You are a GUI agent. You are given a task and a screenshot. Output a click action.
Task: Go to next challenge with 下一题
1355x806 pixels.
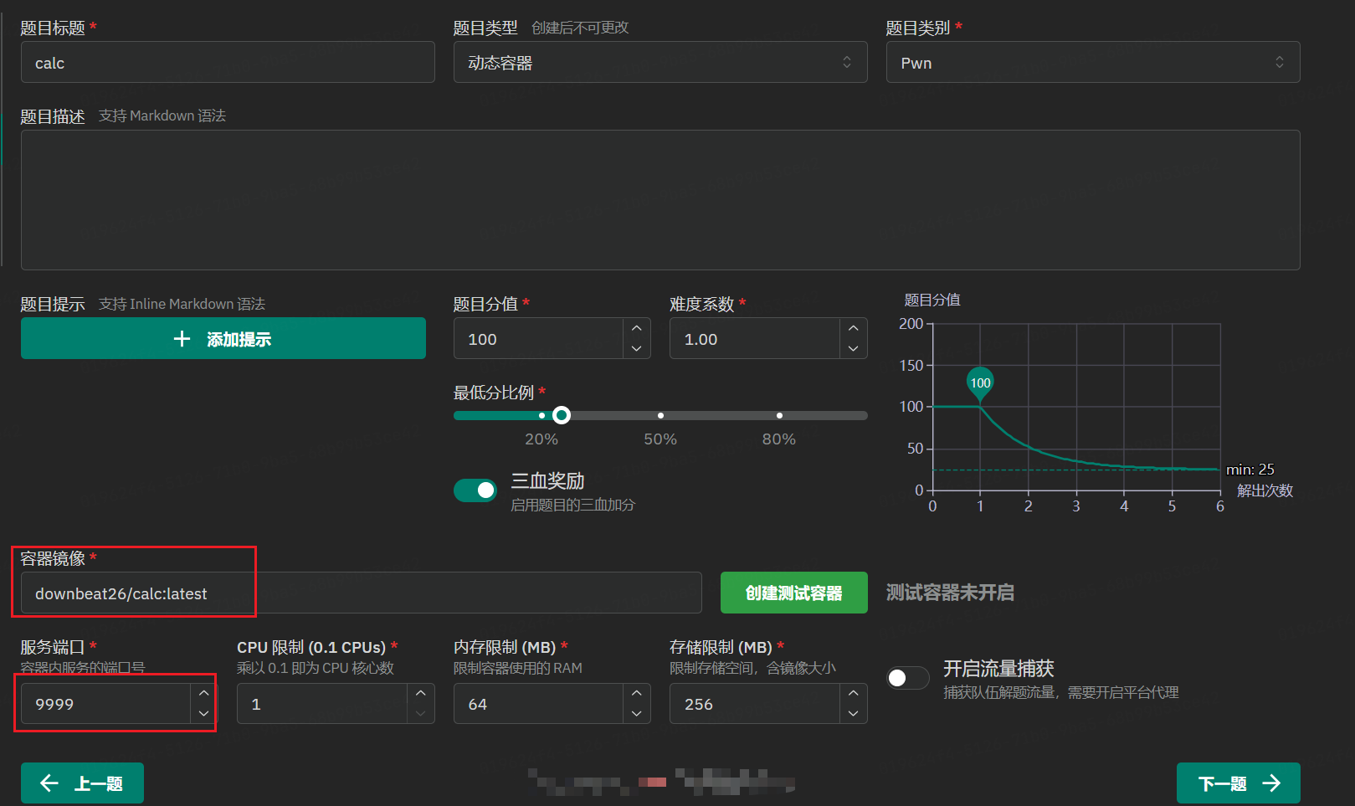click(1238, 783)
